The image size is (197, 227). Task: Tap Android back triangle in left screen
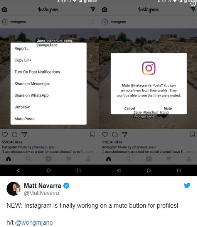[19, 171]
